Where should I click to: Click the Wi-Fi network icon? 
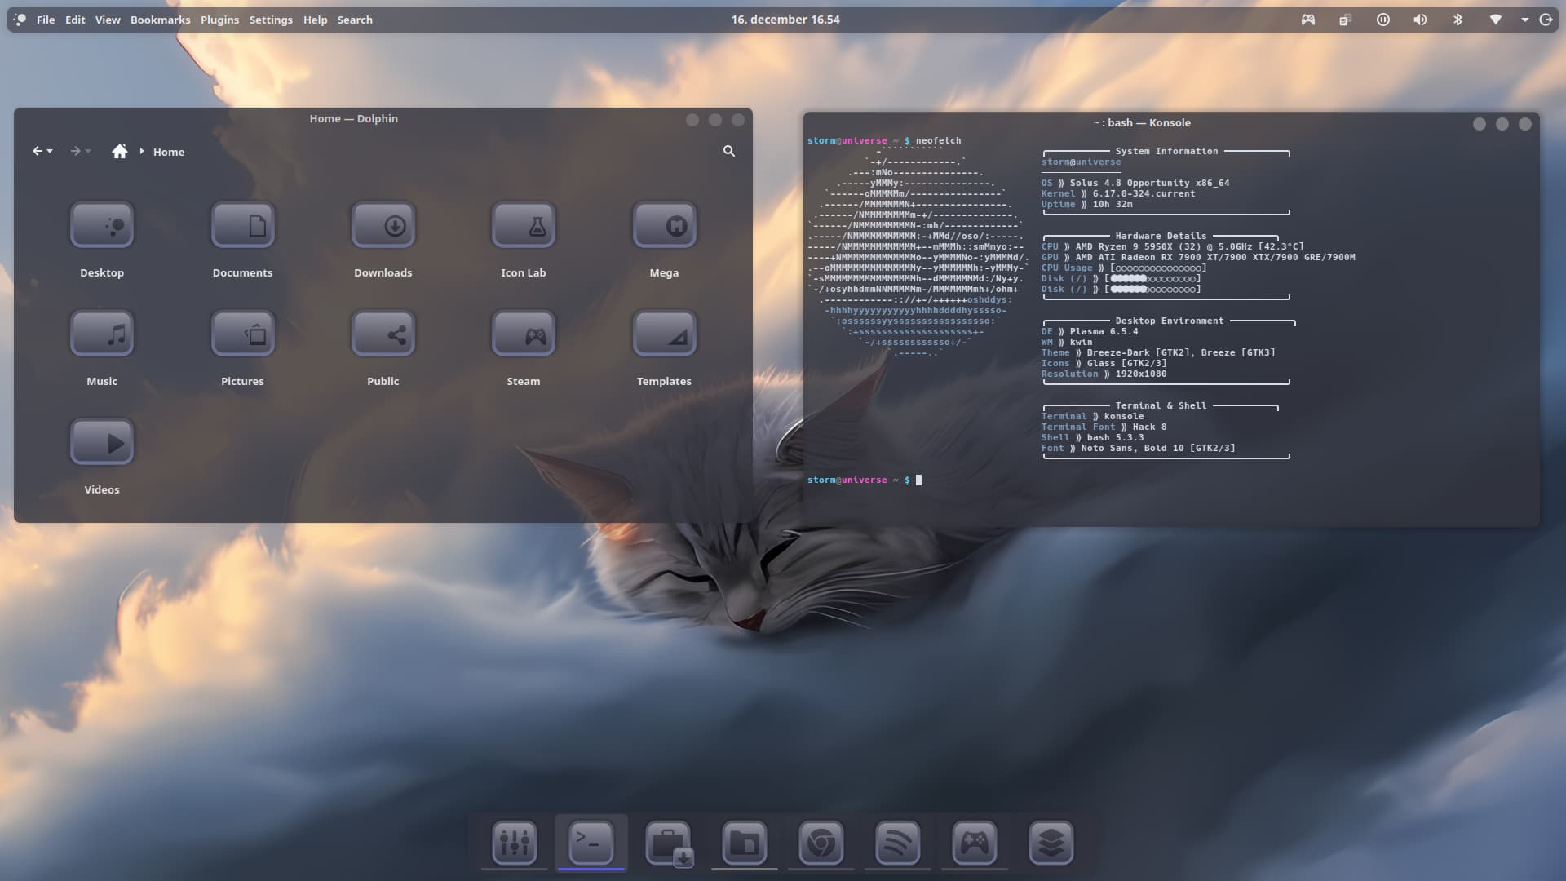pos(1495,20)
